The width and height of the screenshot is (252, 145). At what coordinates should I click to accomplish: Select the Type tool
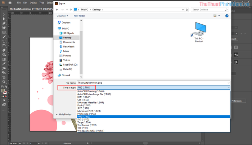coord(4,41)
